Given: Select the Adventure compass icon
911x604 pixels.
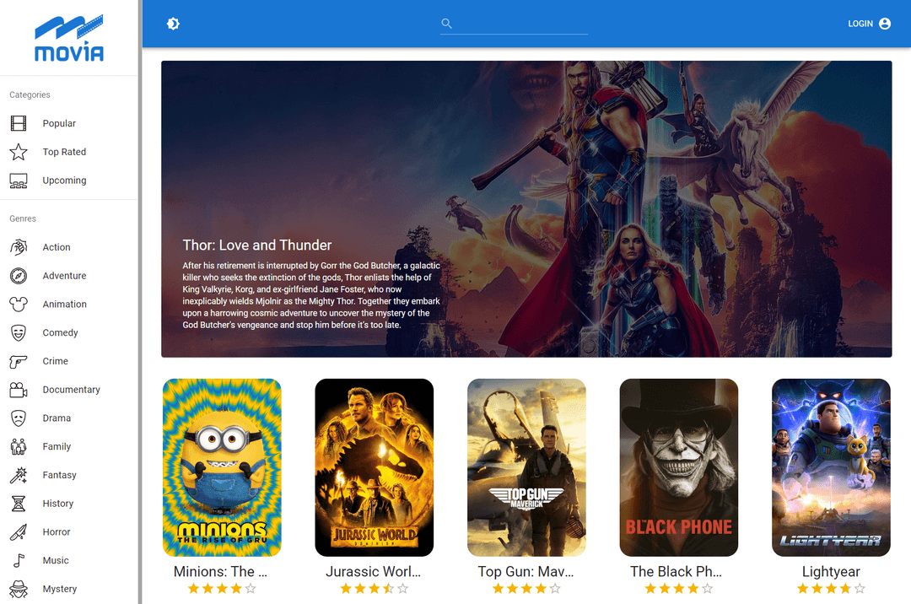Looking at the screenshot, I should (19, 276).
